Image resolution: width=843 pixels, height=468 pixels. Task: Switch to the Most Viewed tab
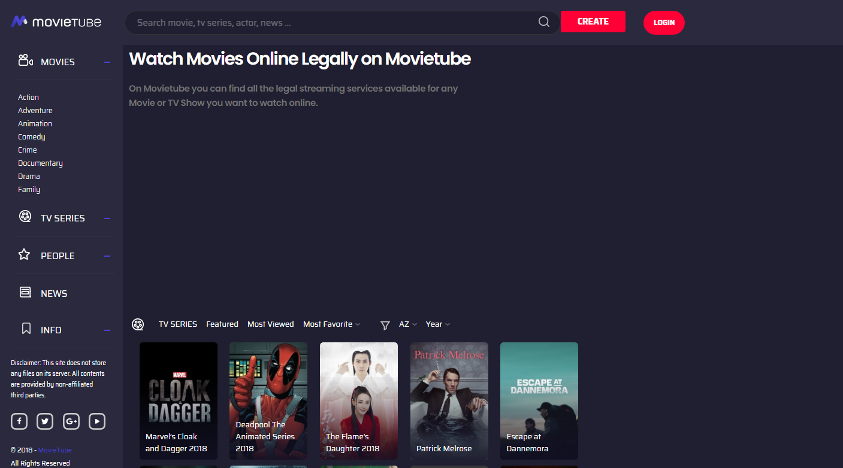[271, 324]
